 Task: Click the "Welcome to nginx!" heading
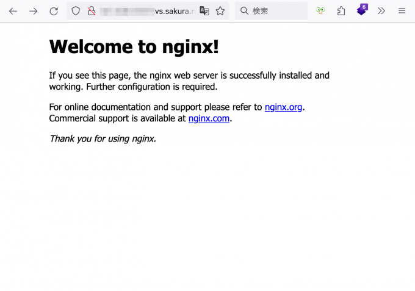pos(134,46)
